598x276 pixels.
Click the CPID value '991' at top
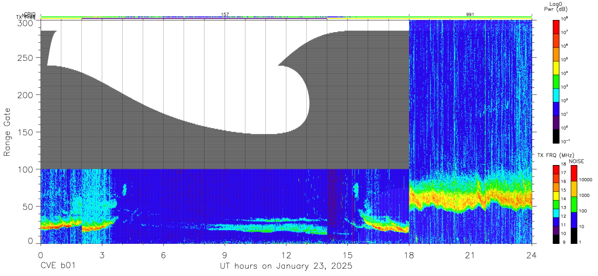(x=470, y=15)
